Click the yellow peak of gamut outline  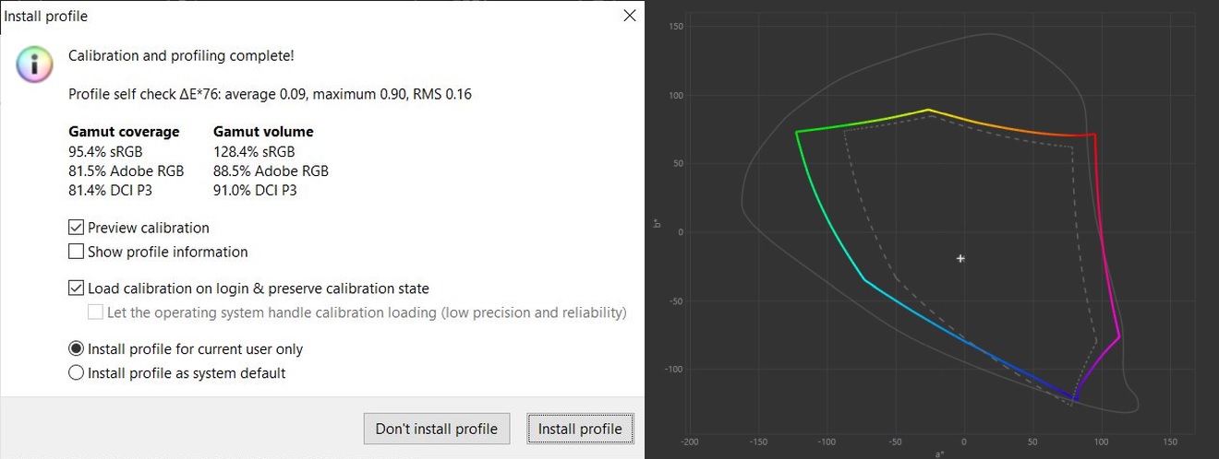[928, 110]
